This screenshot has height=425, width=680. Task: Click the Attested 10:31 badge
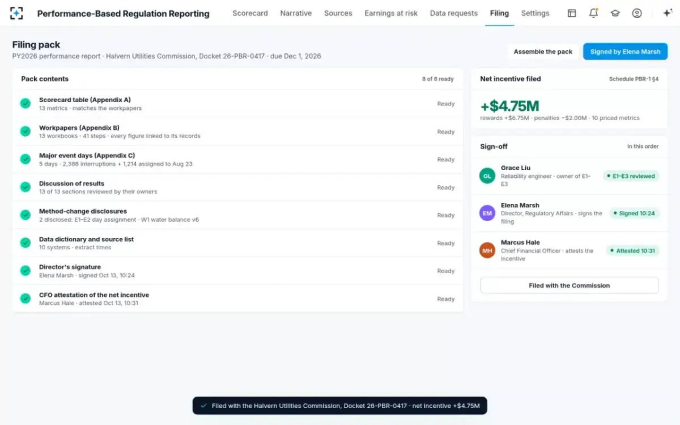coord(633,250)
